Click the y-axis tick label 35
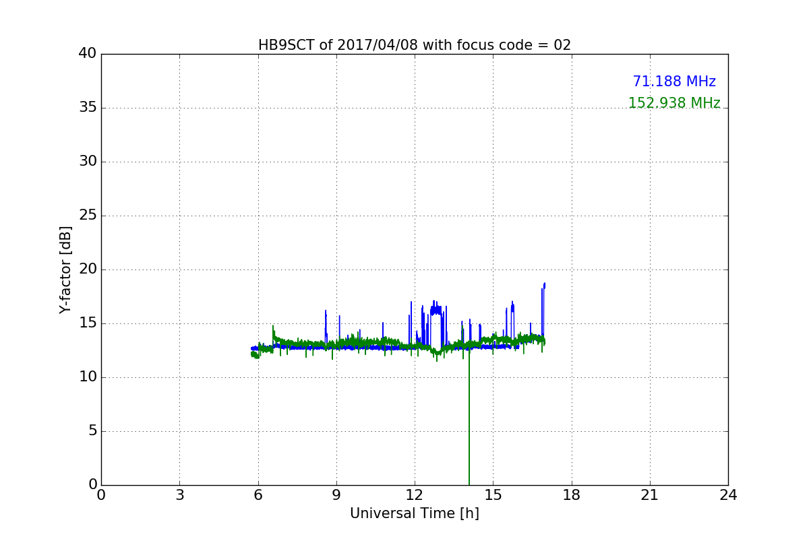Screen dimensions: 809x539 [x=88, y=108]
